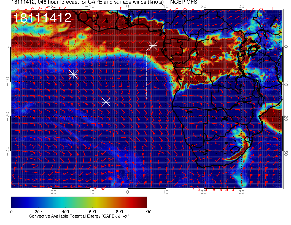The height and width of the screenshot is (225, 291).
Task: Click the 10 longitude label on the top axis
Action: [166, 6]
